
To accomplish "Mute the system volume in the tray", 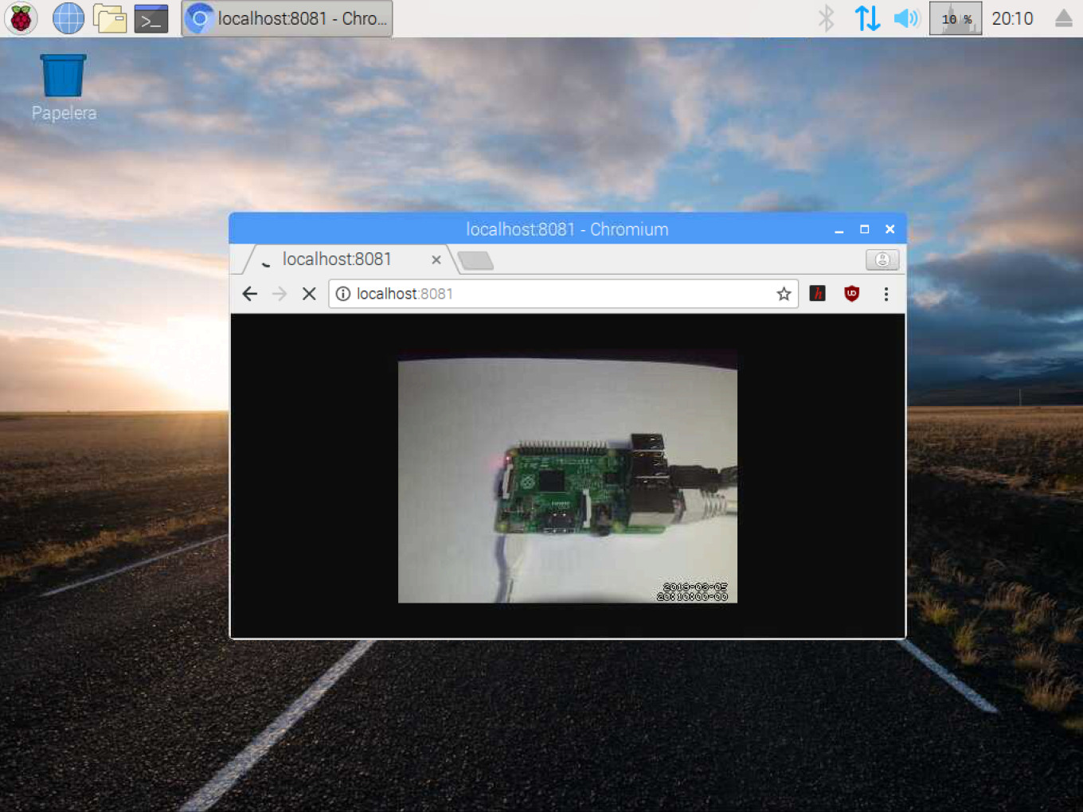I will coord(906,18).
